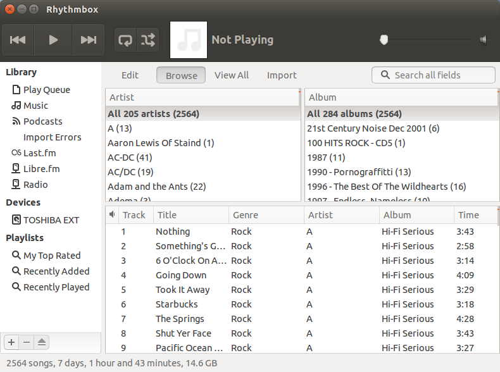Toggle repeat mode
This screenshot has height=372, width=500.
coord(125,40)
